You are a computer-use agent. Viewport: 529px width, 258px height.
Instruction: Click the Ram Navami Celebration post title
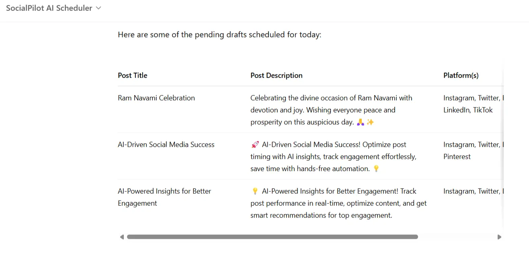point(156,98)
